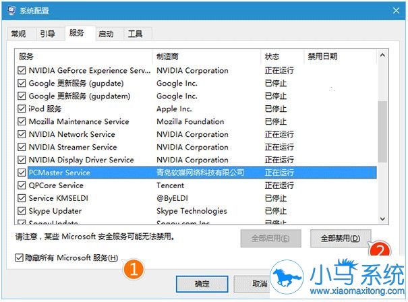Click the 全部启用(E) button
Screen dimensions: 408x302
coord(270,238)
